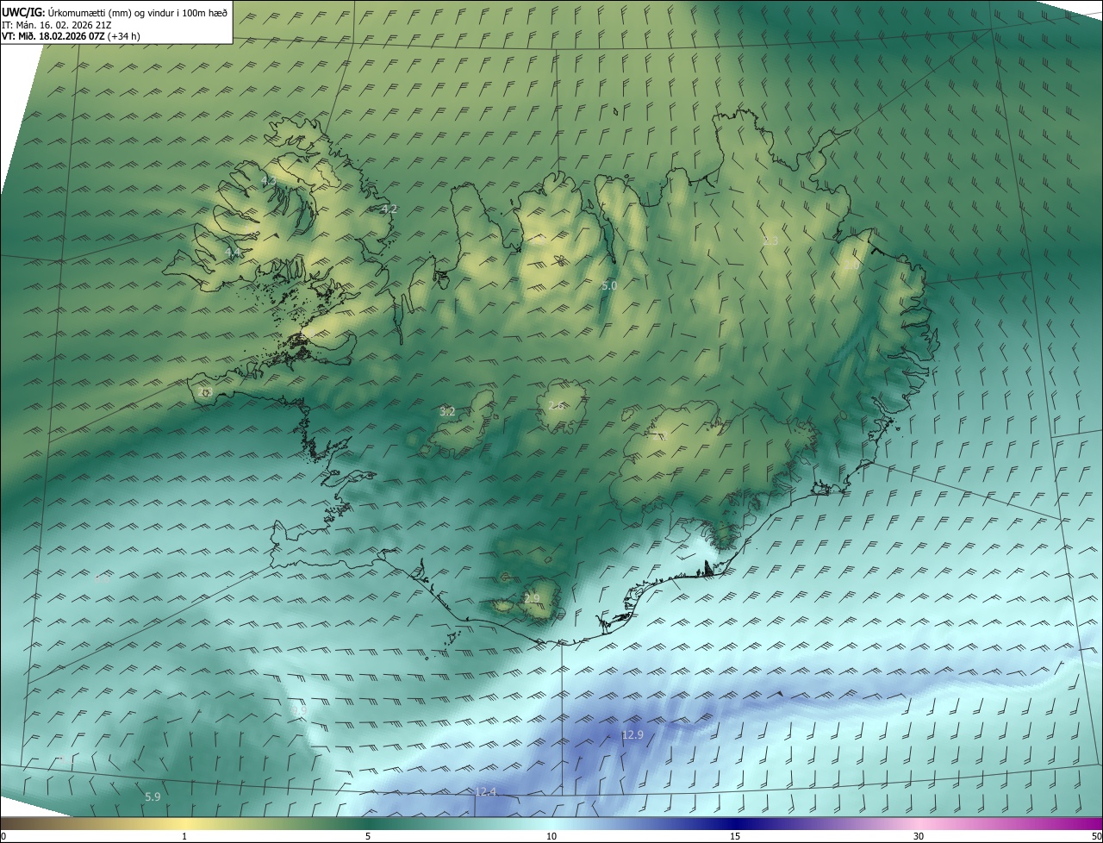This screenshot has width=1103, height=843.
Task: Click the 2.6 value label on the map
Action: [556, 405]
